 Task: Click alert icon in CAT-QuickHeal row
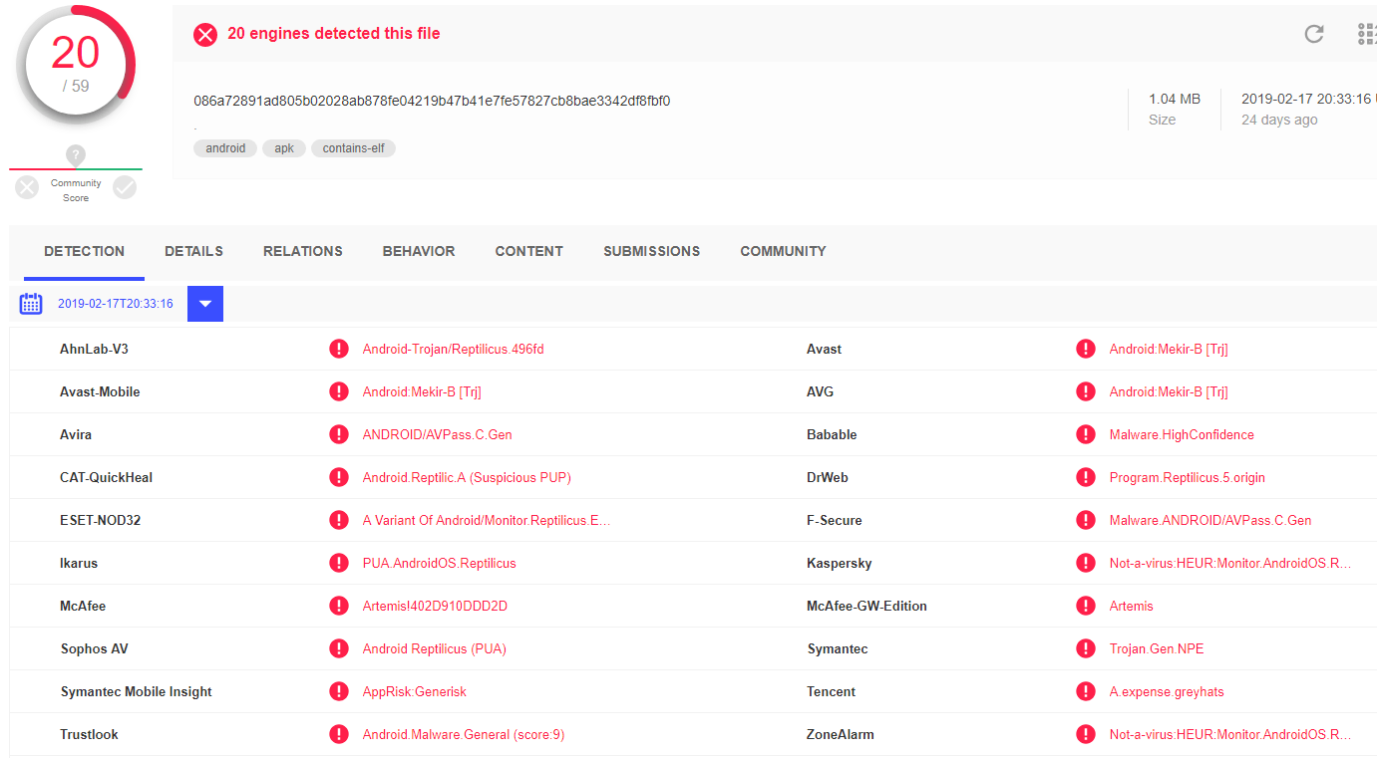click(339, 477)
